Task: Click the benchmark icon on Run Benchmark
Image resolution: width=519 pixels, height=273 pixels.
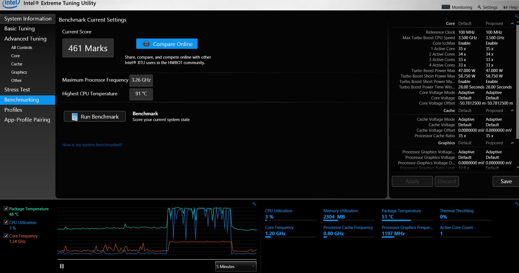Action: [75, 117]
